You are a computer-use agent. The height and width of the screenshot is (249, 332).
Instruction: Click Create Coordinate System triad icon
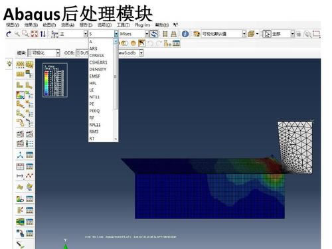(x=20, y=155)
